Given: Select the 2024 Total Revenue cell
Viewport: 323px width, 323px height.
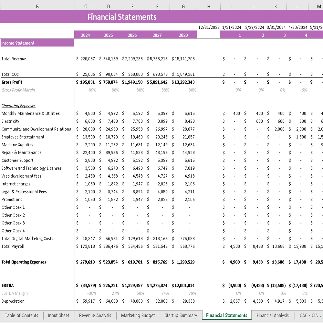Looking at the screenshot, I should click(85, 59).
